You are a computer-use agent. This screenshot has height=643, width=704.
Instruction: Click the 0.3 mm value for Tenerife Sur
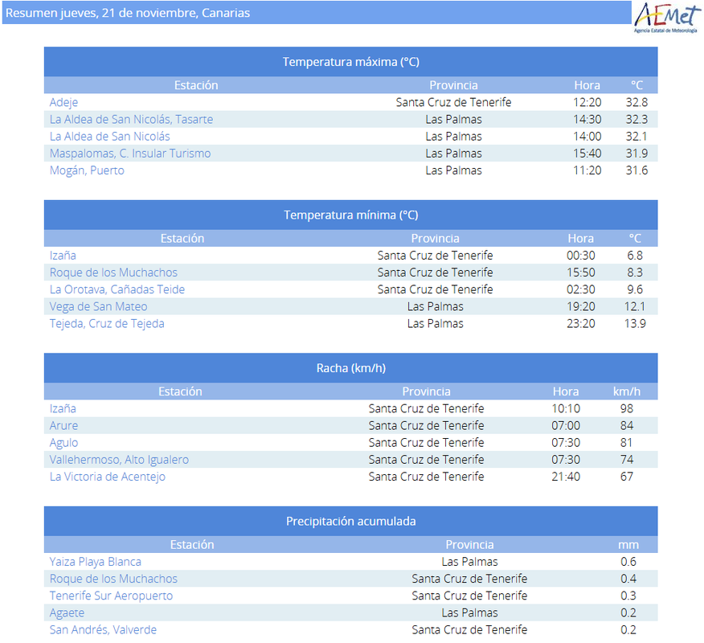pos(628,596)
